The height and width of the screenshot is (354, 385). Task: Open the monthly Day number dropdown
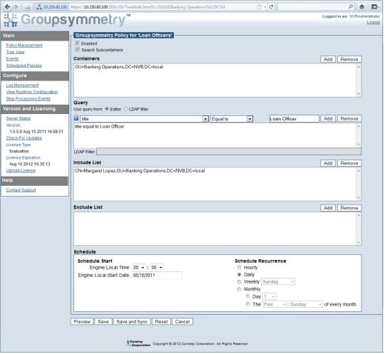[269, 296]
